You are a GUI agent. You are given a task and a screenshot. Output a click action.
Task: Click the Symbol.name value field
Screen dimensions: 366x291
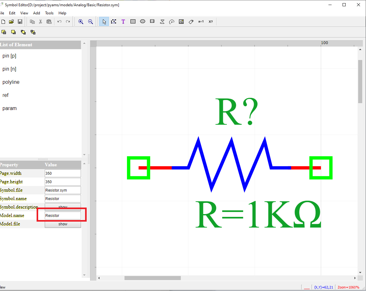pyautogui.click(x=63, y=198)
